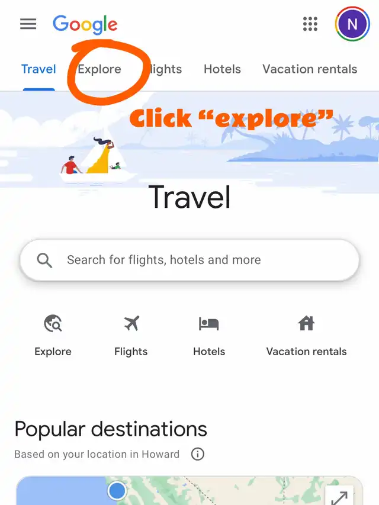Click the globe Explore shortcut icon
This screenshot has height=505, width=379.
(x=53, y=323)
